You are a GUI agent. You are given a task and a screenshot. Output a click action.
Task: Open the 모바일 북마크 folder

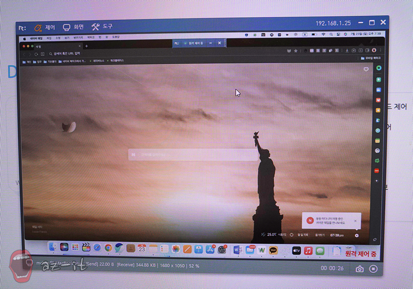[371, 58]
